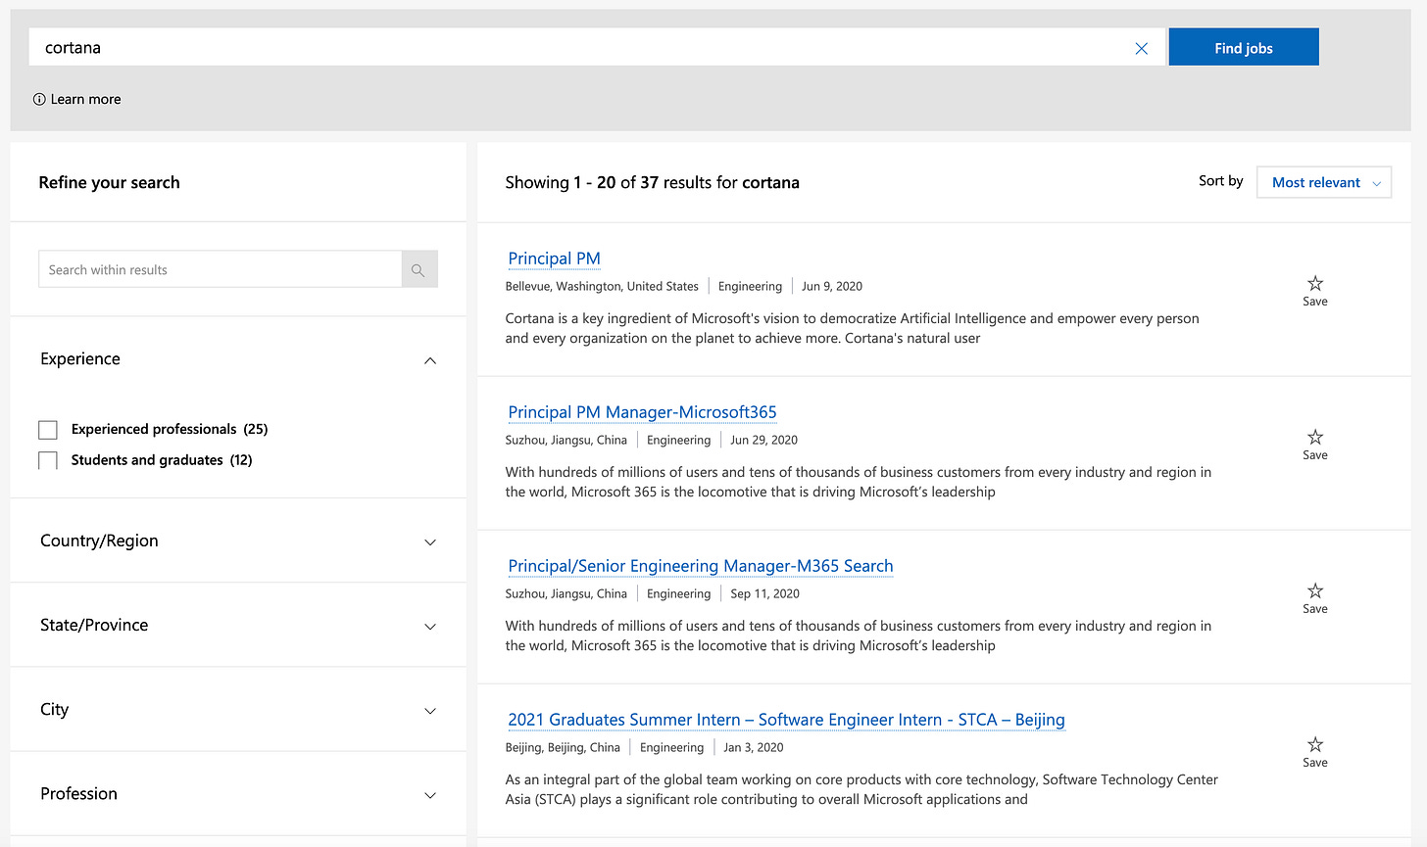Expand the Country/Region filter

(429, 542)
